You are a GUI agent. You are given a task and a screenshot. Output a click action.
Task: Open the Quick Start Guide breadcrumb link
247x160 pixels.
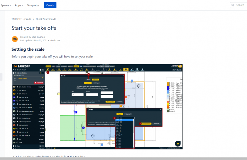tap(46, 19)
